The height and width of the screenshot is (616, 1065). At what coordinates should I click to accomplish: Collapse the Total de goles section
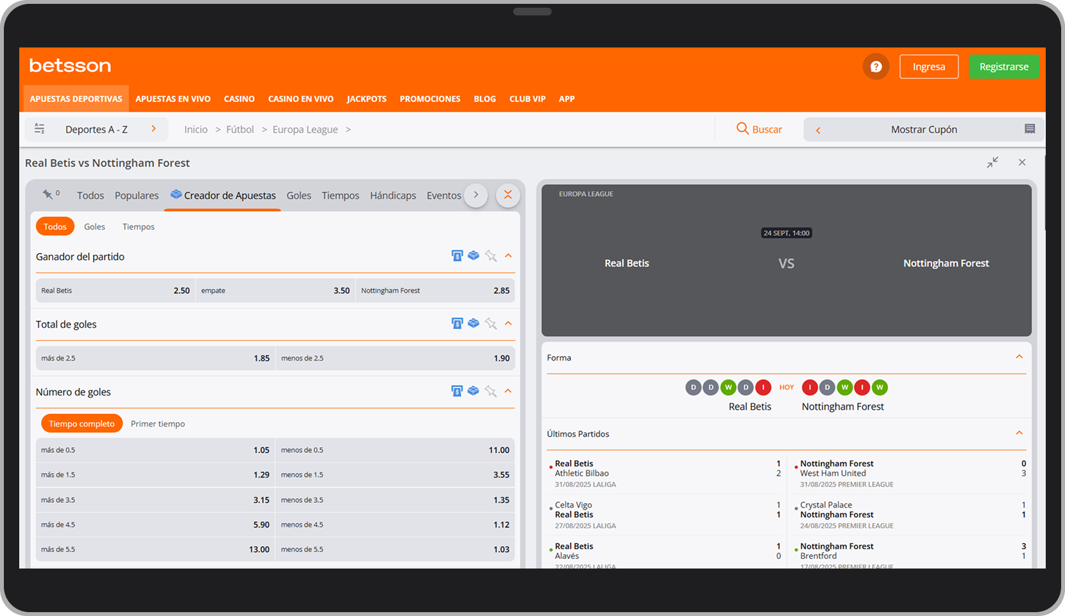tap(508, 323)
